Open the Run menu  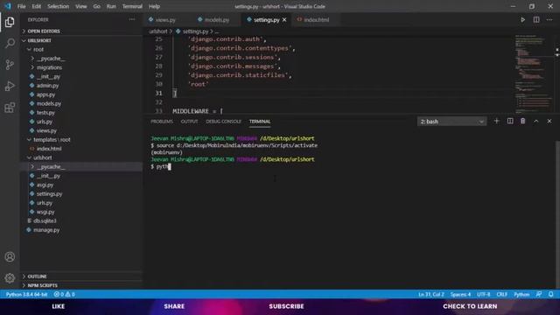(111, 6)
